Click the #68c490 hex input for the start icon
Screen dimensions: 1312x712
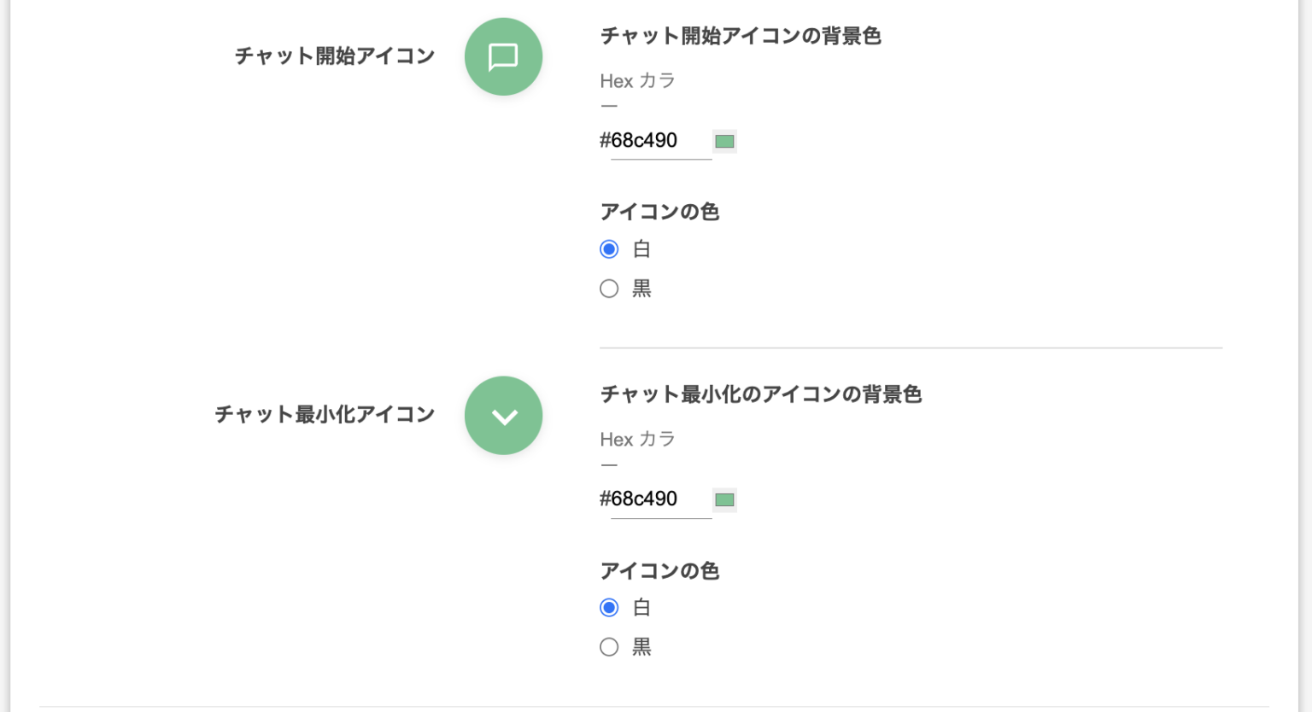tap(653, 140)
